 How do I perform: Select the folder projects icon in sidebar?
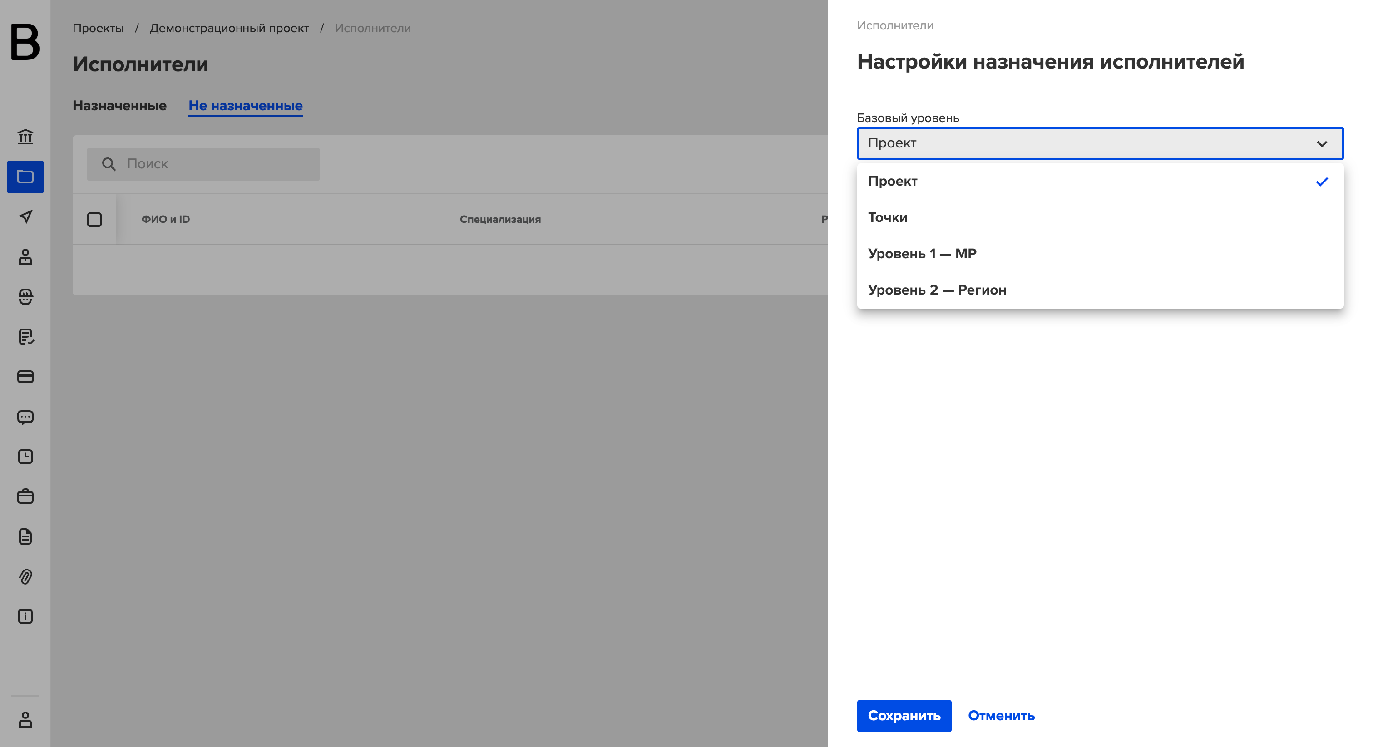(25, 177)
